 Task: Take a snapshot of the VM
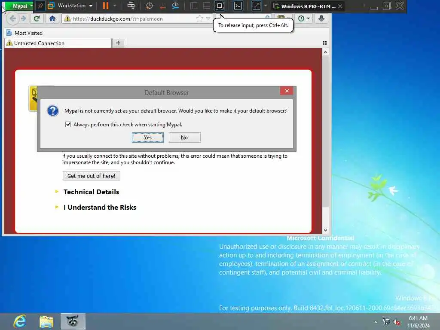click(x=149, y=6)
